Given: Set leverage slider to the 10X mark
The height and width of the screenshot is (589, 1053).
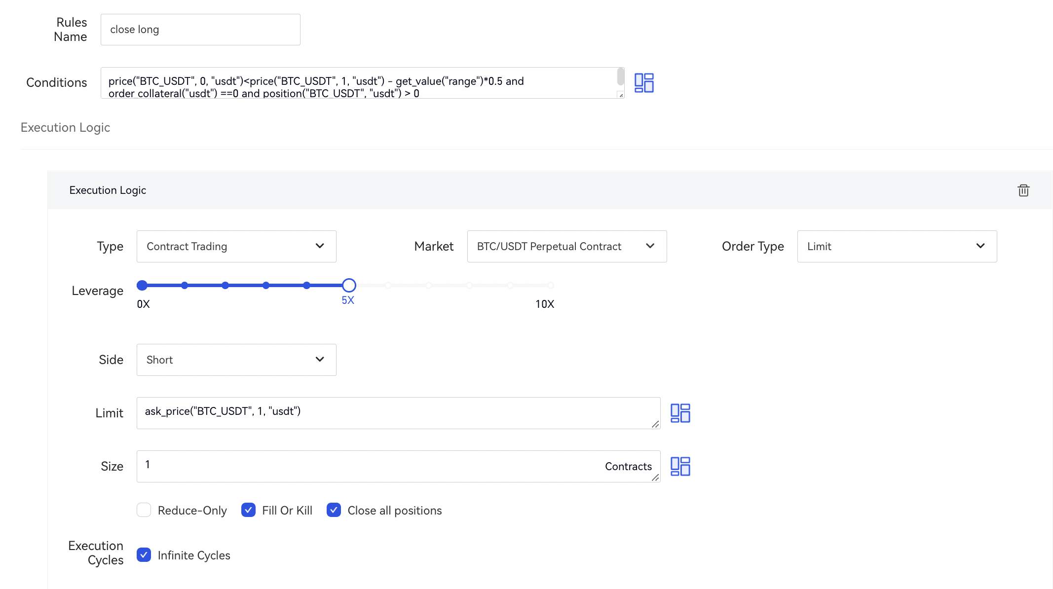Looking at the screenshot, I should [550, 286].
